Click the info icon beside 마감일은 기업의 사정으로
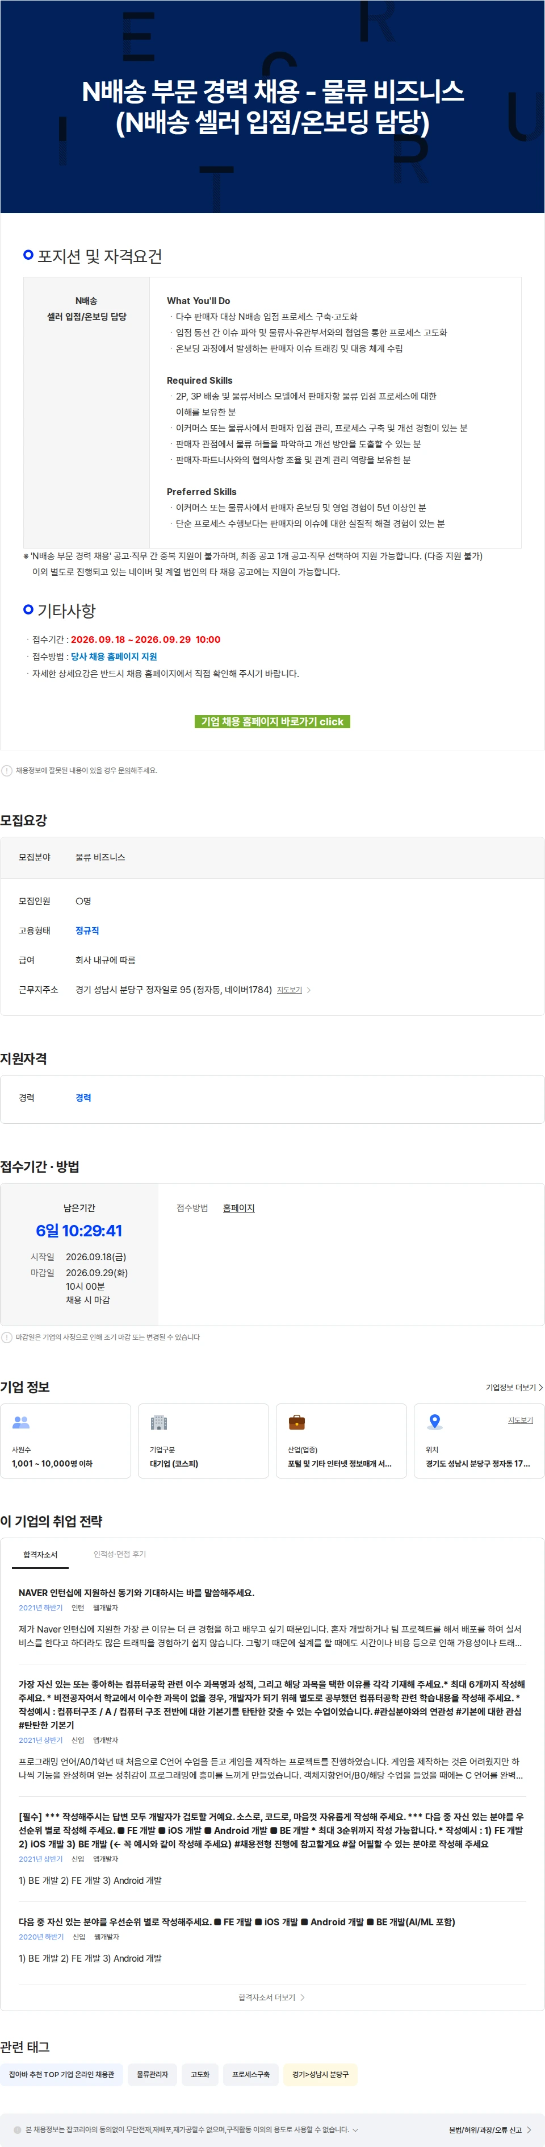The height and width of the screenshot is (2147, 545). (7, 1338)
